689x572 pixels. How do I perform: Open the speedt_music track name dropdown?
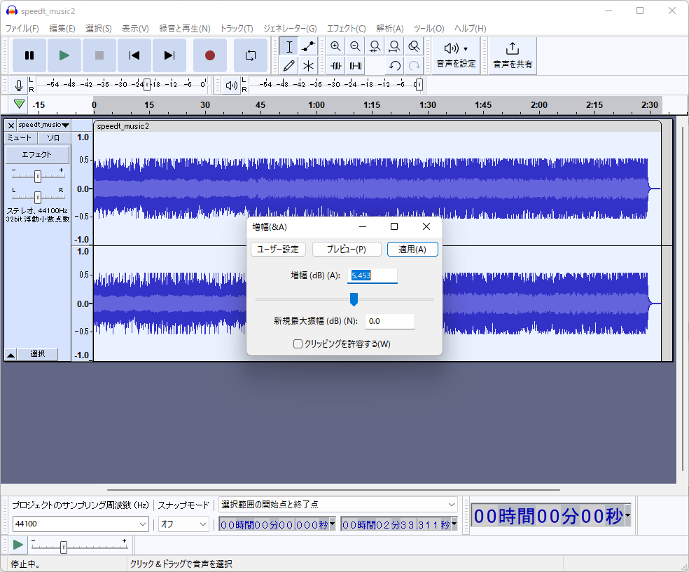[43, 125]
